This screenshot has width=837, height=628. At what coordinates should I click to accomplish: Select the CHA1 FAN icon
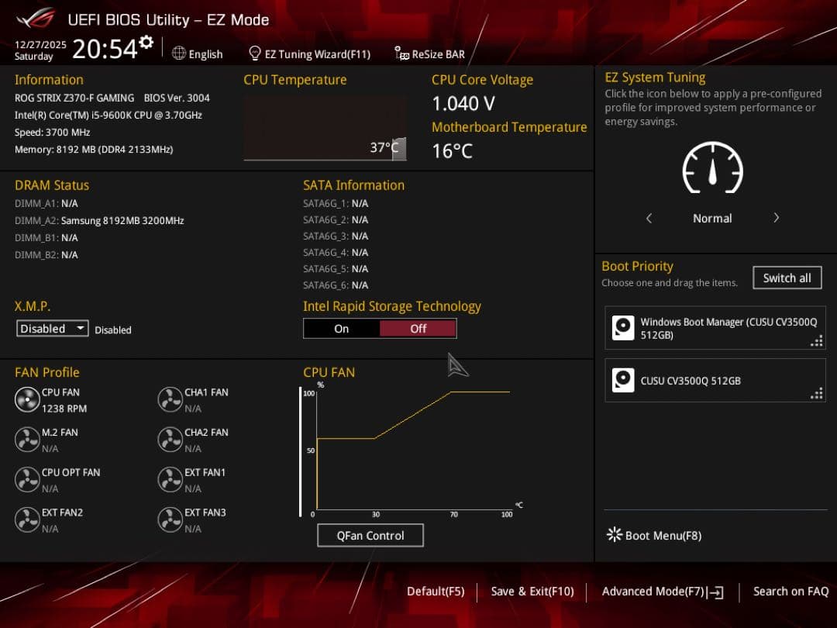(170, 400)
